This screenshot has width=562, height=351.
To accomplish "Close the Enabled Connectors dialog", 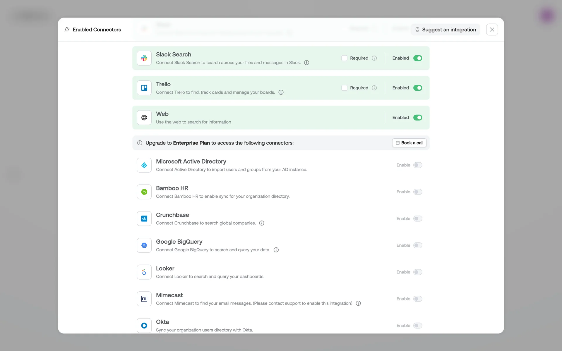I will 492,30.
